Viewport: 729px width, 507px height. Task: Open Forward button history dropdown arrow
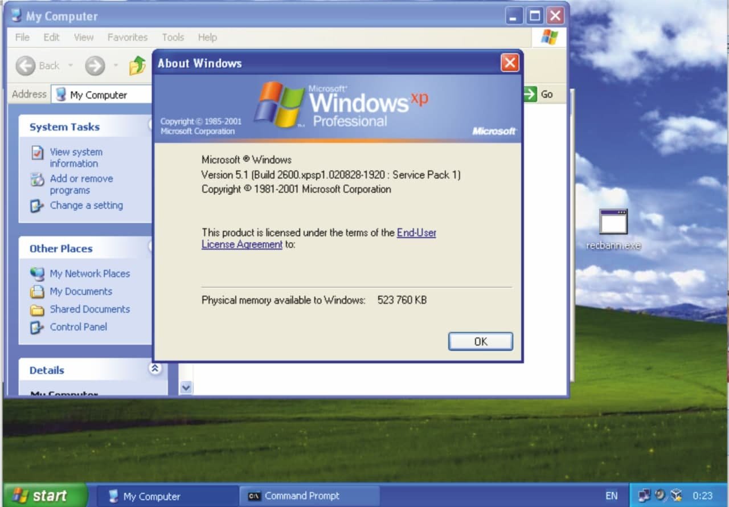(x=115, y=66)
